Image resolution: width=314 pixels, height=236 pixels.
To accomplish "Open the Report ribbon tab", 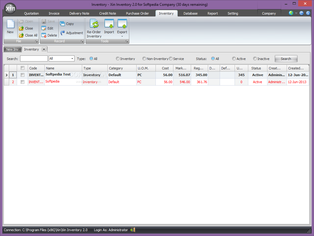I will click(x=212, y=13).
